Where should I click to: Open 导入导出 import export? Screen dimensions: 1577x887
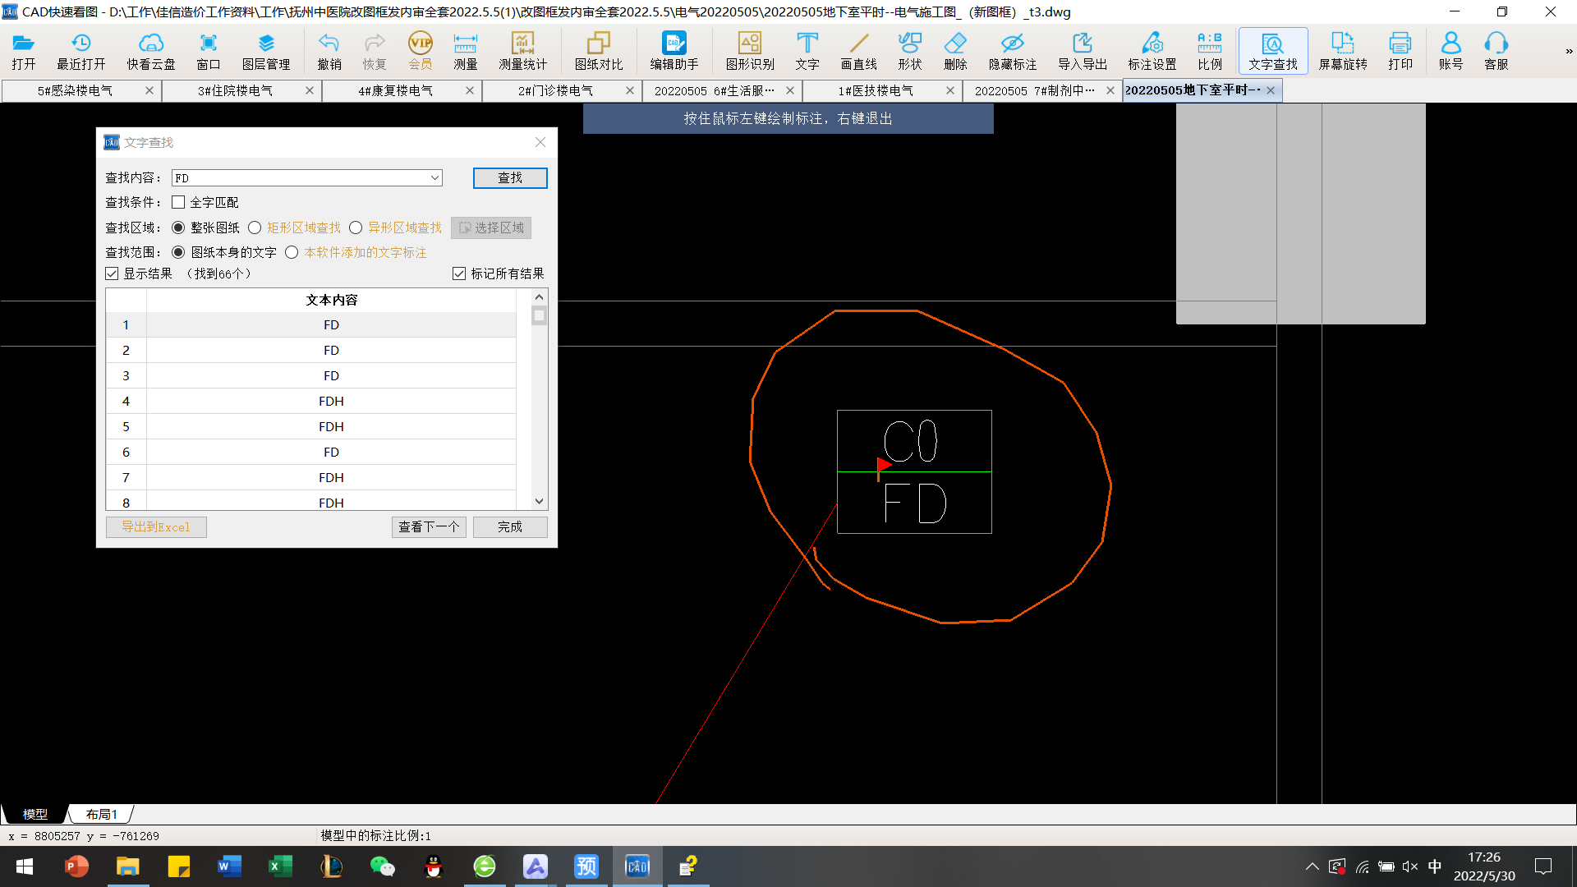(1083, 51)
